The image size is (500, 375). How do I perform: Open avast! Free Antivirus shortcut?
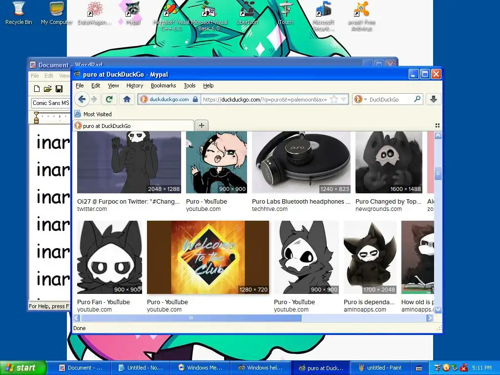pos(362,16)
